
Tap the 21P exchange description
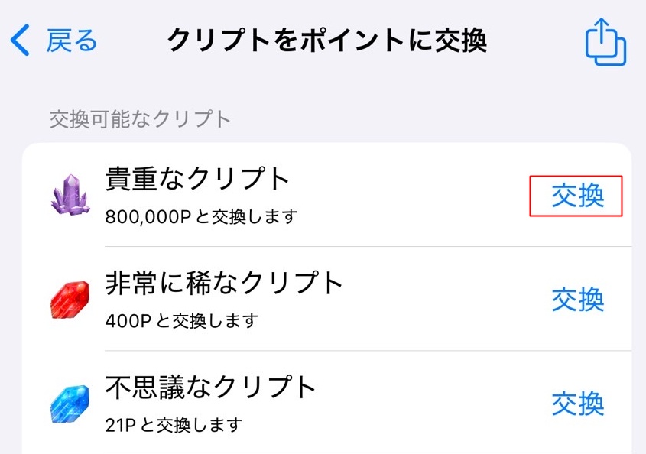pyautogui.click(x=174, y=424)
